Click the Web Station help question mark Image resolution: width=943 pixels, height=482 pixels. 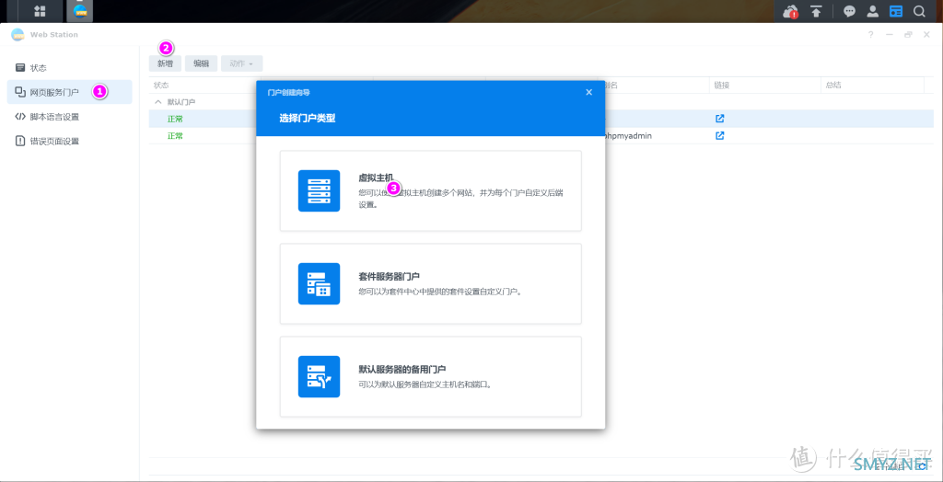click(870, 35)
